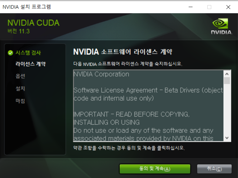Click the 'NVIDIA Corporation' line in license
Image resolution: width=238 pixels, height=178 pixels.
(x=101, y=74)
